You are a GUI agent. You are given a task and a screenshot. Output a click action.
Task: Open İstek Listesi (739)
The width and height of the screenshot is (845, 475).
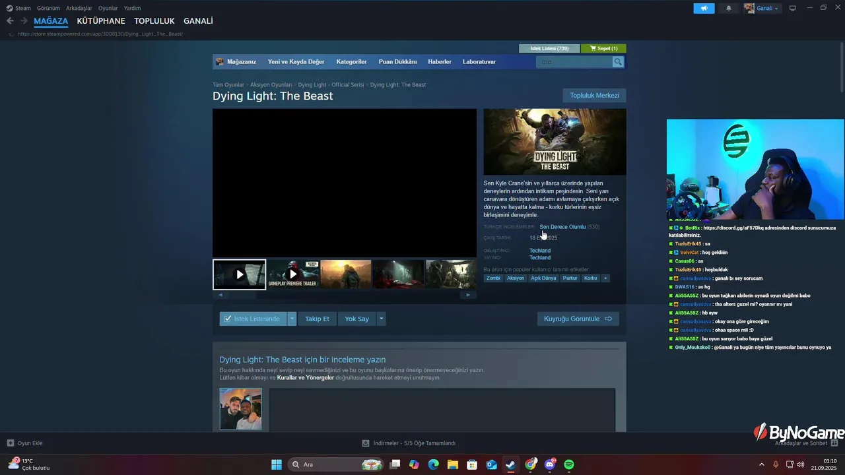(549, 48)
